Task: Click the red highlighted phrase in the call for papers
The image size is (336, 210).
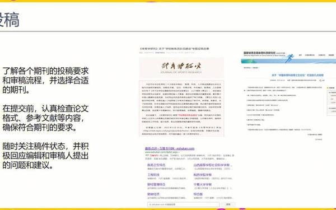Action: coord(187,115)
